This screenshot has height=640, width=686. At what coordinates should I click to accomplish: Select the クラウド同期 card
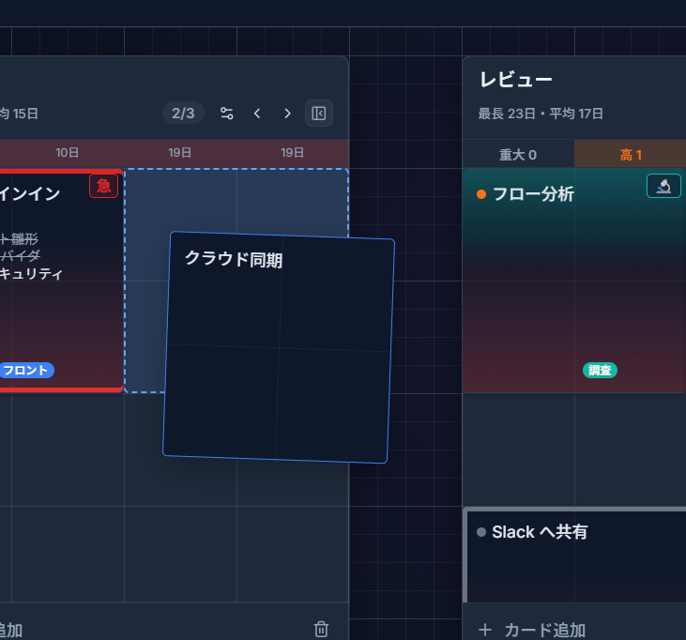coord(279,347)
